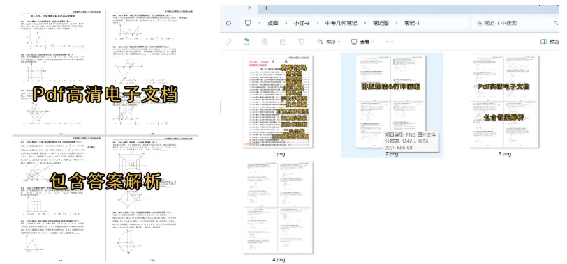Open the 排序 sort dropdown
Image resolution: width=567 pixels, height=264 pixels.
coord(329,42)
